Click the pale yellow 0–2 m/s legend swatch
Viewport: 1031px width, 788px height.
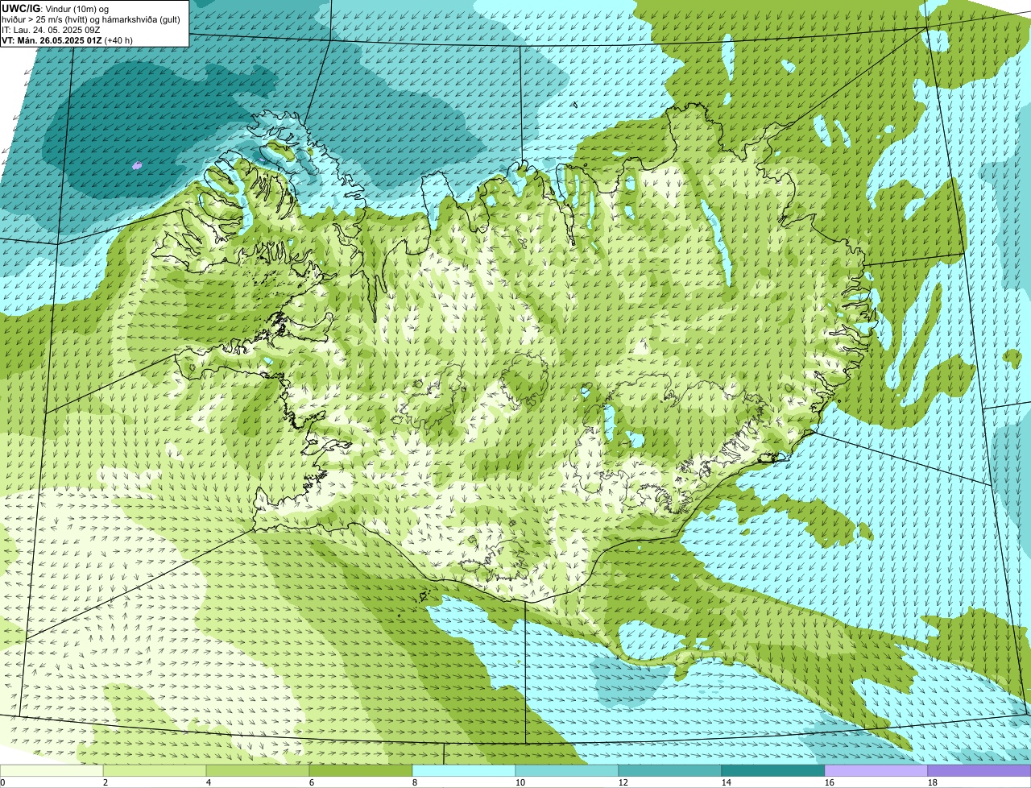[52, 770]
